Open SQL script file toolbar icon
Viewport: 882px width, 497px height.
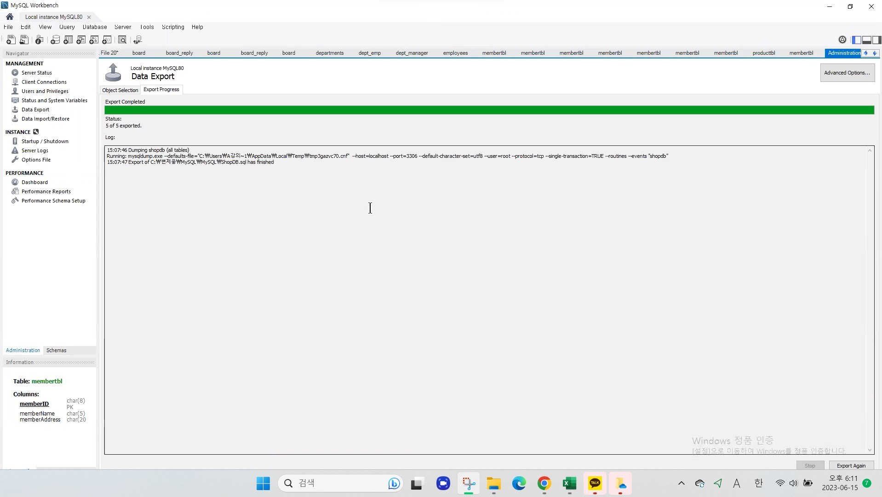click(24, 40)
